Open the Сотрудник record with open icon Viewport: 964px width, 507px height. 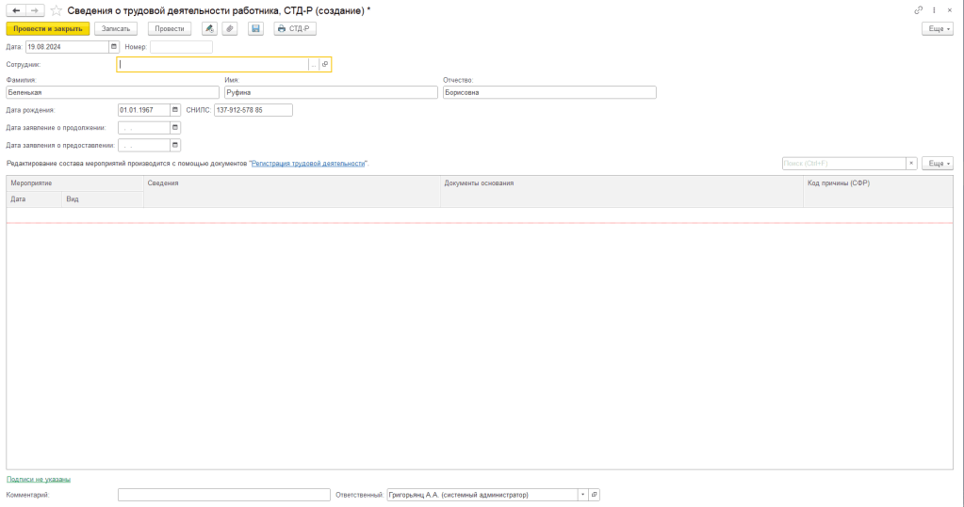click(x=325, y=65)
